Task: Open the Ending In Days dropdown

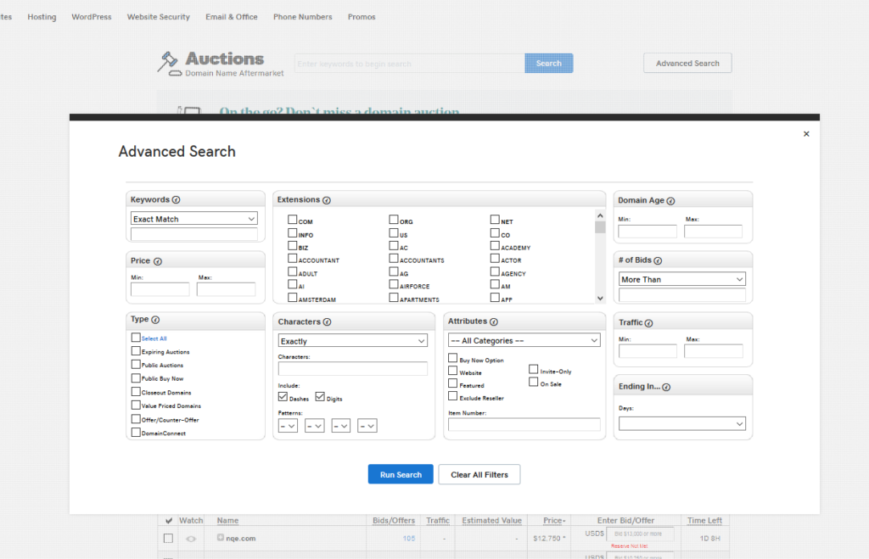Action: (681, 423)
